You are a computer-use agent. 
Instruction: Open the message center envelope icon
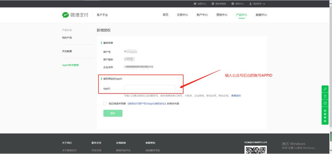195,4
